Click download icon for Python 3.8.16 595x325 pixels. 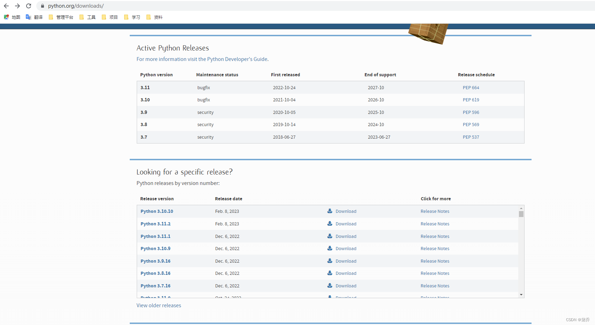point(330,273)
